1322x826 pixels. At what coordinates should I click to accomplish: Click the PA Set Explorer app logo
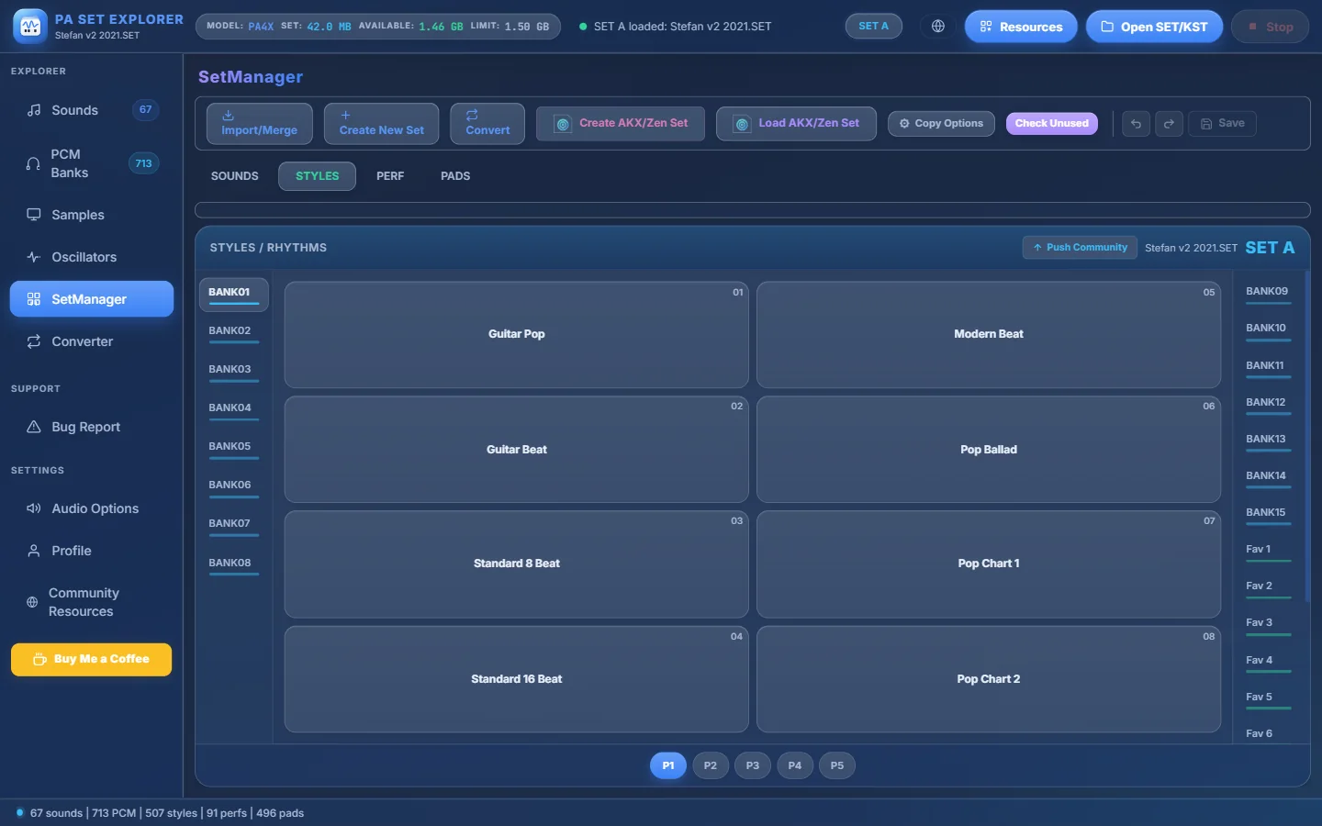29,27
